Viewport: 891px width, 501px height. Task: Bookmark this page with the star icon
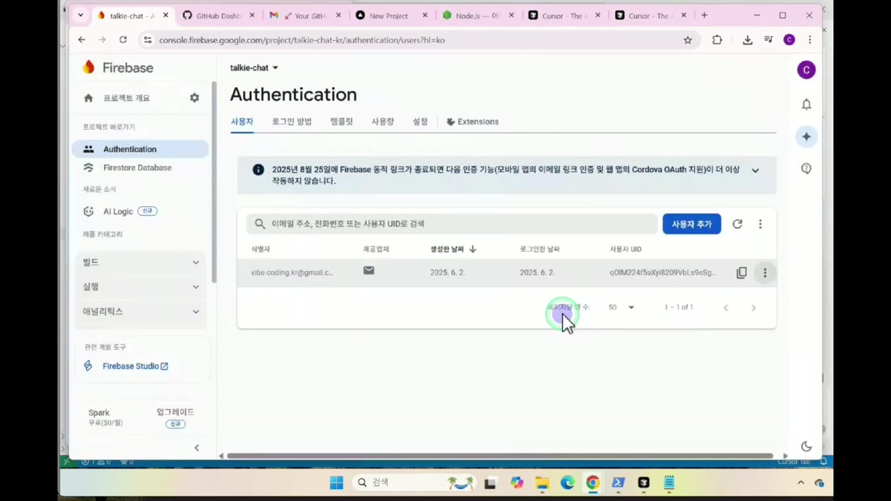[x=688, y=40]
